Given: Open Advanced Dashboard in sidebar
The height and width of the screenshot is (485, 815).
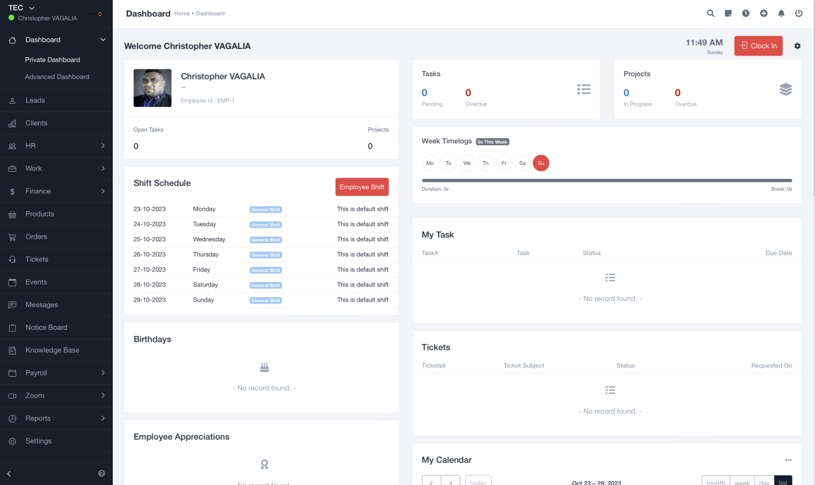Looking at the screenshot, I should pos(57,77).
